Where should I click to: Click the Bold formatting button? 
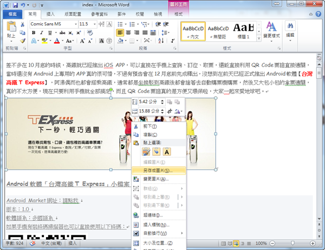[x=33, y=32]
